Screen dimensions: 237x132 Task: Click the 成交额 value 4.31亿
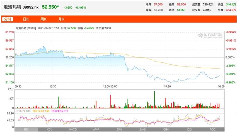point(207,10)
